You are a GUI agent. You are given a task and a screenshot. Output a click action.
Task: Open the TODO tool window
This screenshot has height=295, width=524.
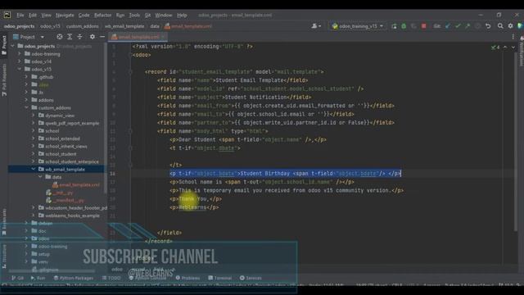tap(111, 278)
